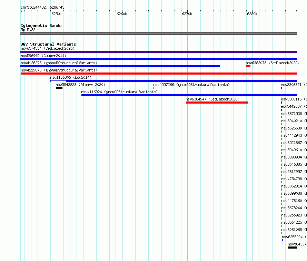Click the nsv6384947 (Sedlazeck2020) label

pos(212,99)
